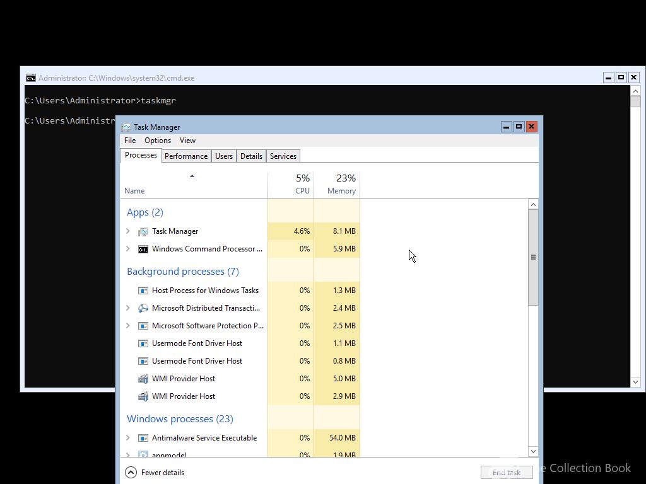Switch to the Details tab
The width and height of the screenshot is (646, 484).
pyautogui.click(x=251, y=156)
